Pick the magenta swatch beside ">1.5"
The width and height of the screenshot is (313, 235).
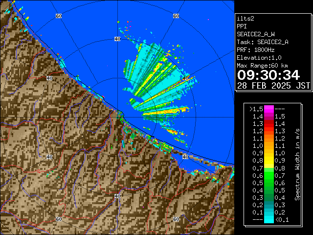click(269, 109)
